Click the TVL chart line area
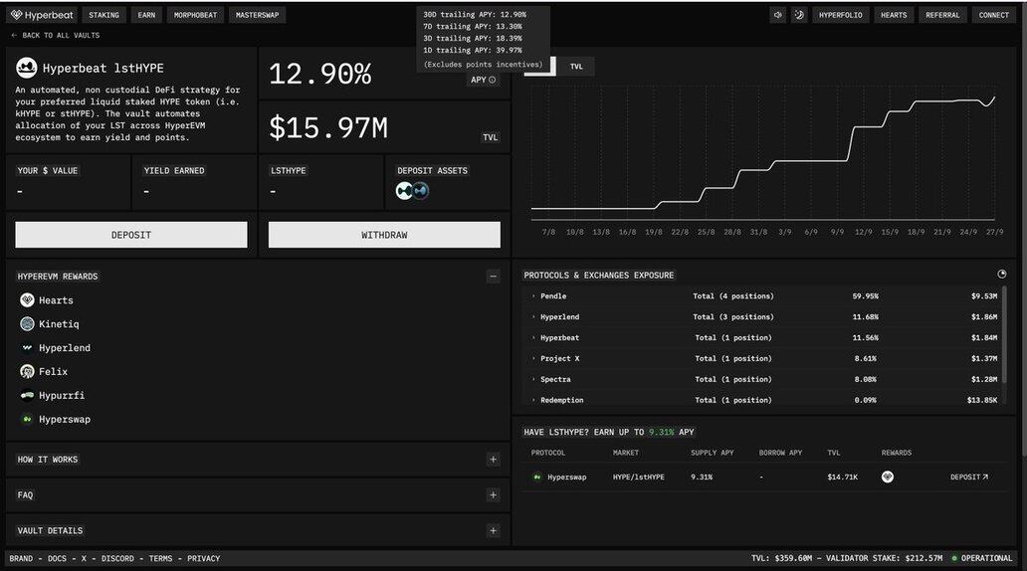Screen dimensions: 1027x571 (x=763, y=154)
